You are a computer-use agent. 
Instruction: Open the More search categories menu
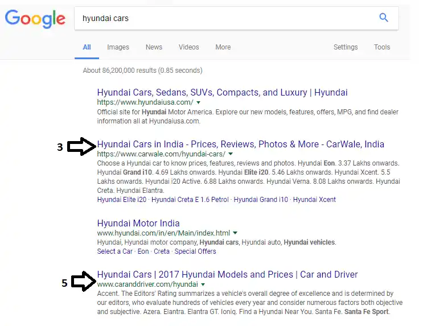coord(223,47)
